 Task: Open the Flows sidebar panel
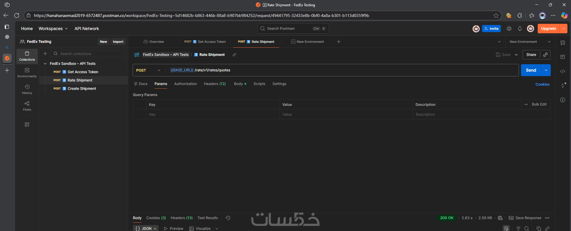tap(27, 106)
